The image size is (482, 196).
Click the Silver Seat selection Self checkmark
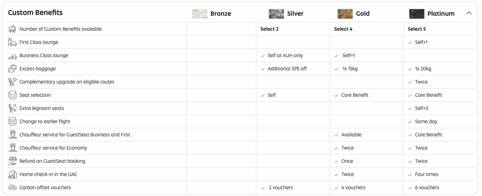262,95
